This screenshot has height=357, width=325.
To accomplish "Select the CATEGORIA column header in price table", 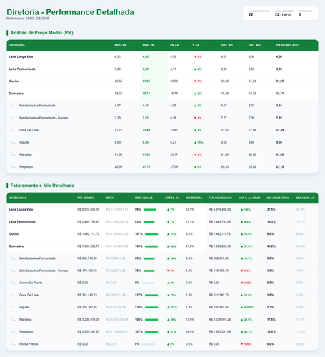I will [17, 45].
